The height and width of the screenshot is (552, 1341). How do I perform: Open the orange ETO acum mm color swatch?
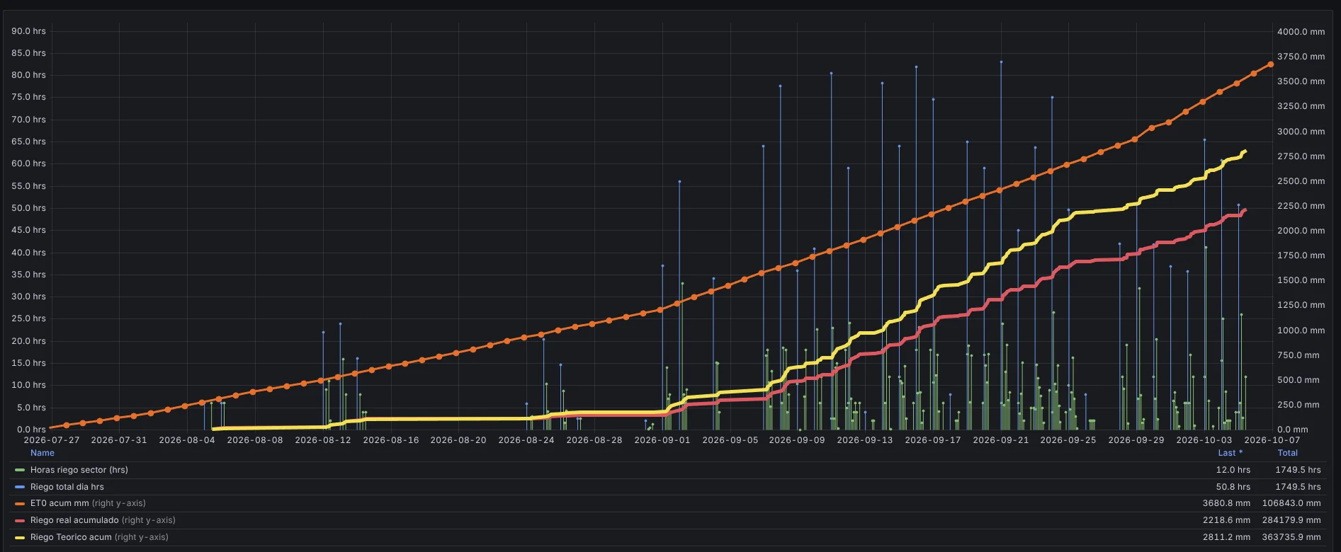click(20, 504)
